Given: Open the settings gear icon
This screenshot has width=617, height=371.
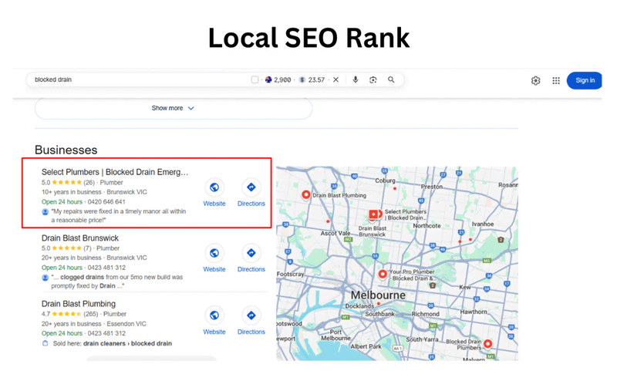Looking at the screenshot, I should tap(535, 80).
